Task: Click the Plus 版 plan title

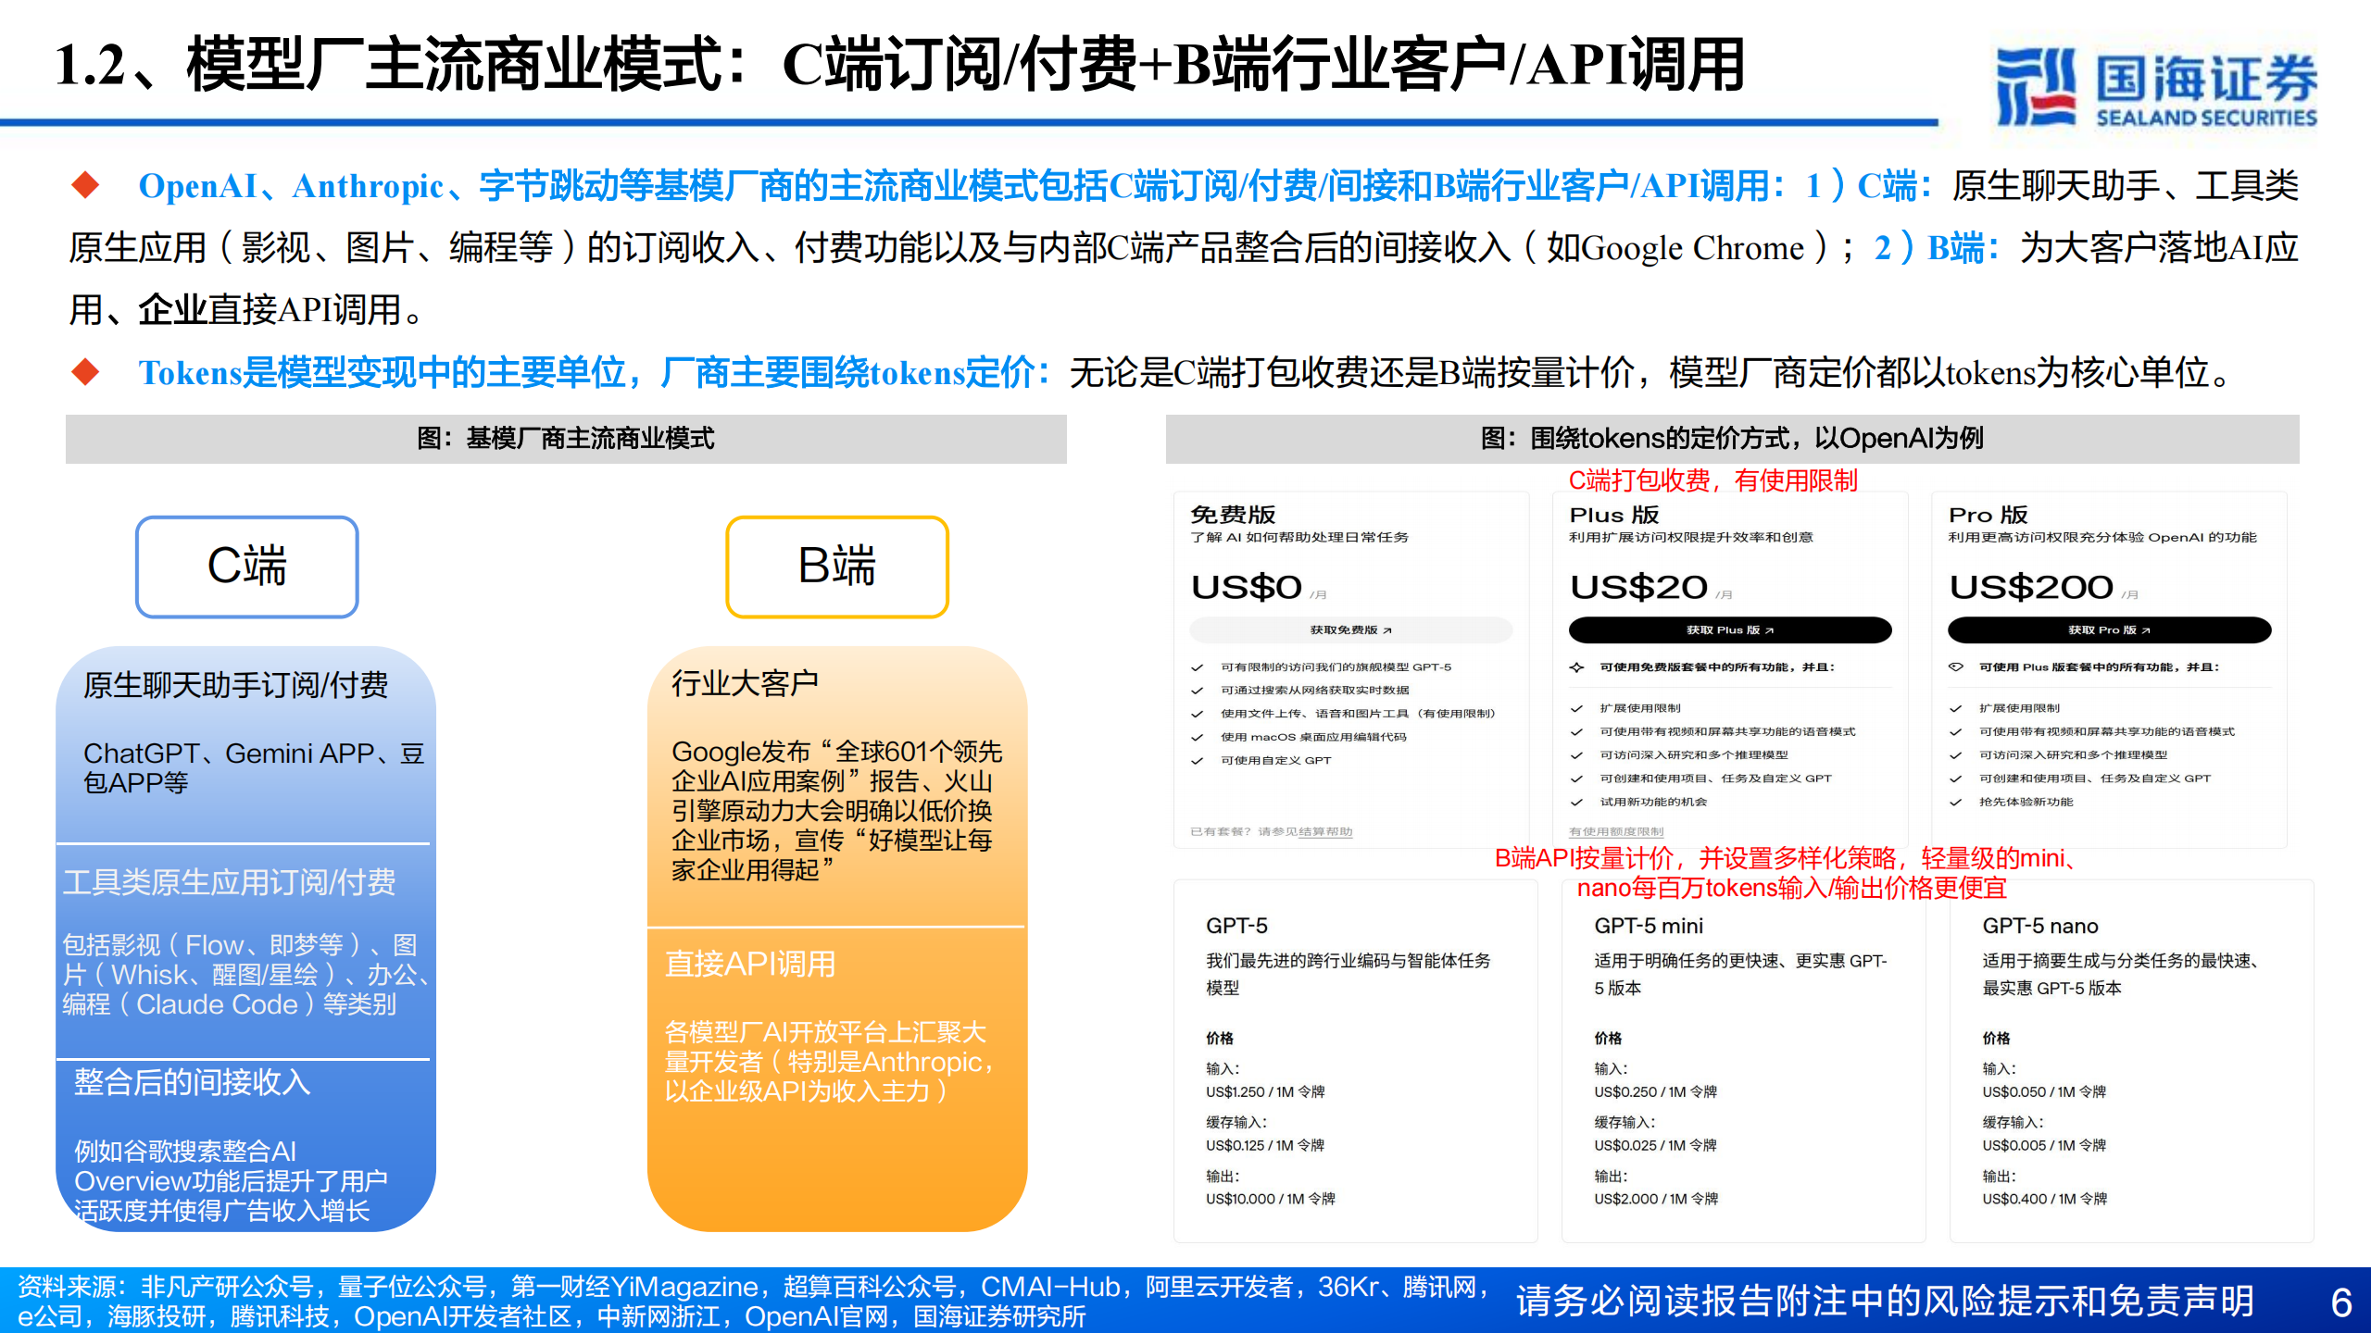Action: click(x=1614, y=515)
